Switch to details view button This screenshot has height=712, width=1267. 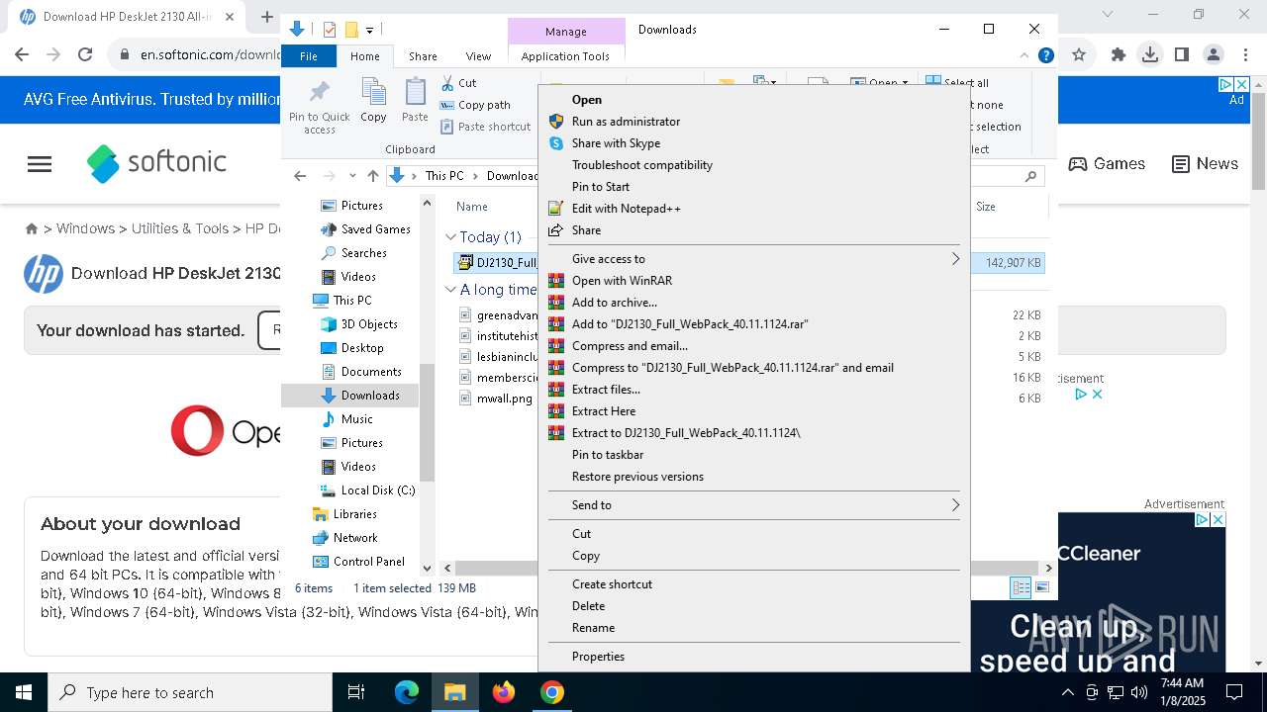click(1021, 587)
